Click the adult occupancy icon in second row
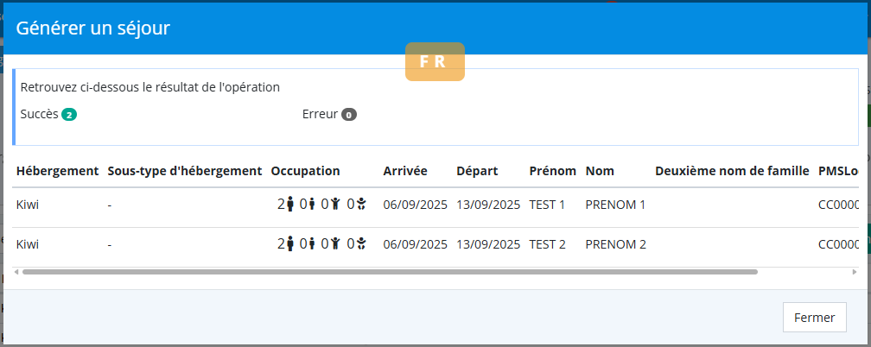Screen dimensions: 871x347 290,244
